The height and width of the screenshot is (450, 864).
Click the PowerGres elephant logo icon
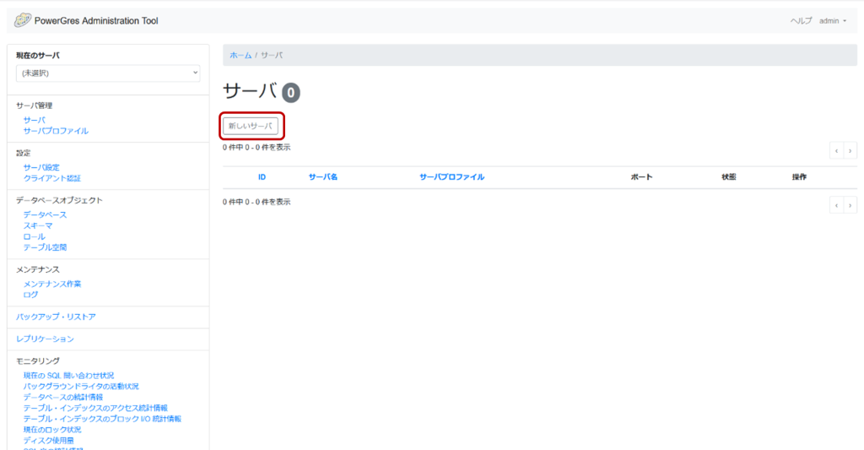tap(23, 20)
